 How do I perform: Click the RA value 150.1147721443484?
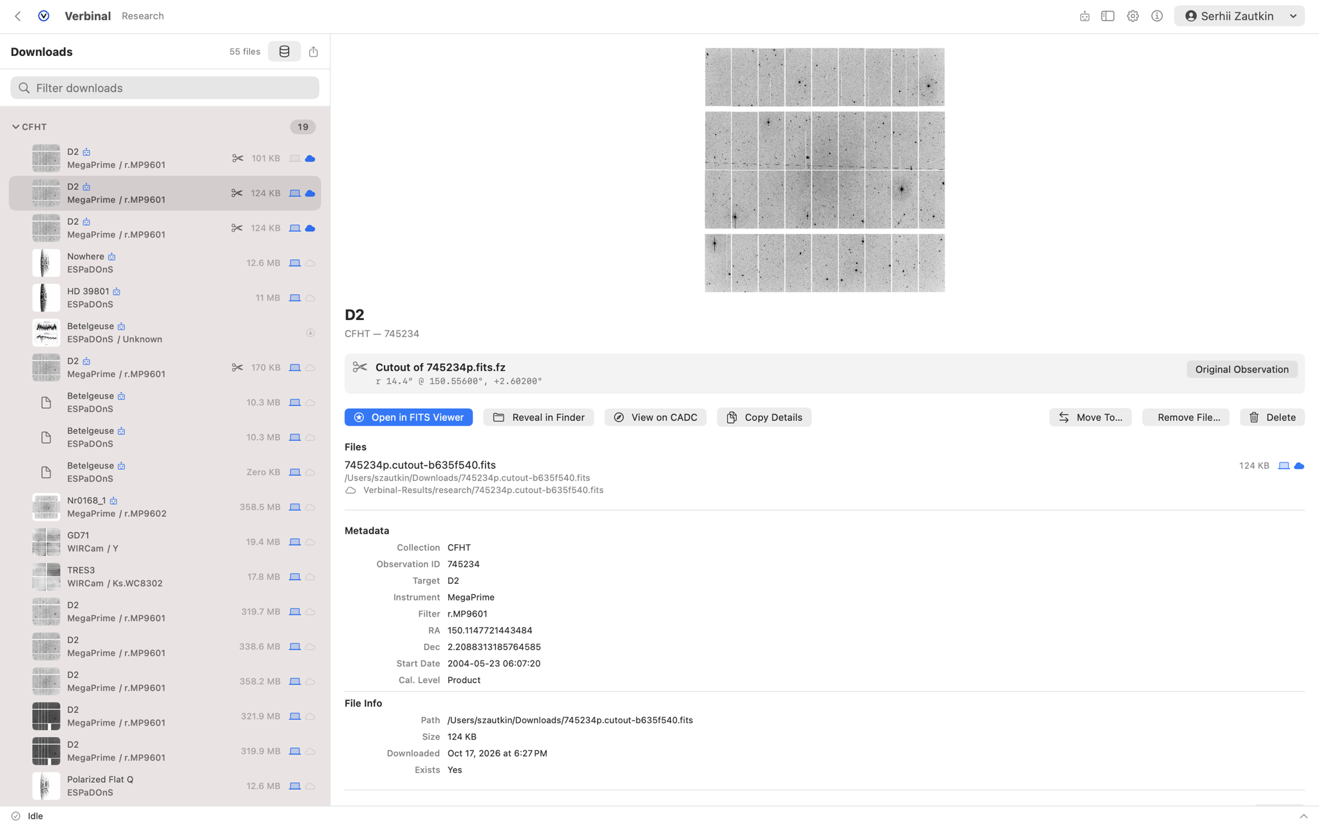(489, 630)
